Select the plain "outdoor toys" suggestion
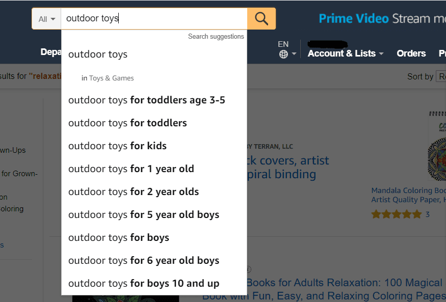 [98, 54]
